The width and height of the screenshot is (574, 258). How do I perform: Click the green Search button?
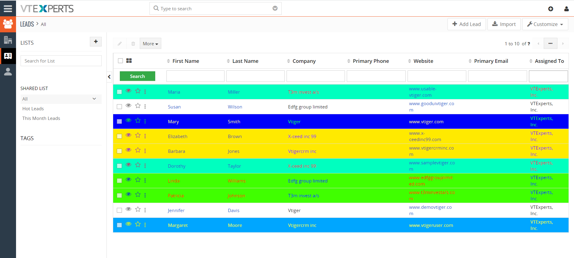point(137,76)
